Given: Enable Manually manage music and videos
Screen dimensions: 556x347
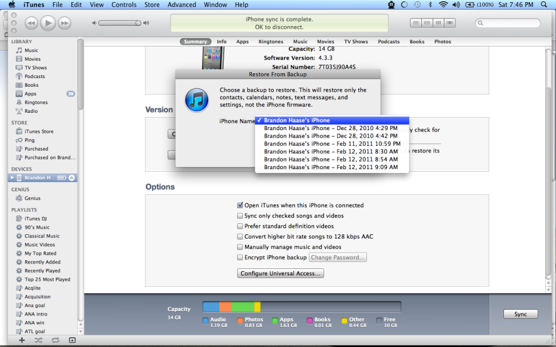Looking at the screenshot, I should [x=240, y=247].
